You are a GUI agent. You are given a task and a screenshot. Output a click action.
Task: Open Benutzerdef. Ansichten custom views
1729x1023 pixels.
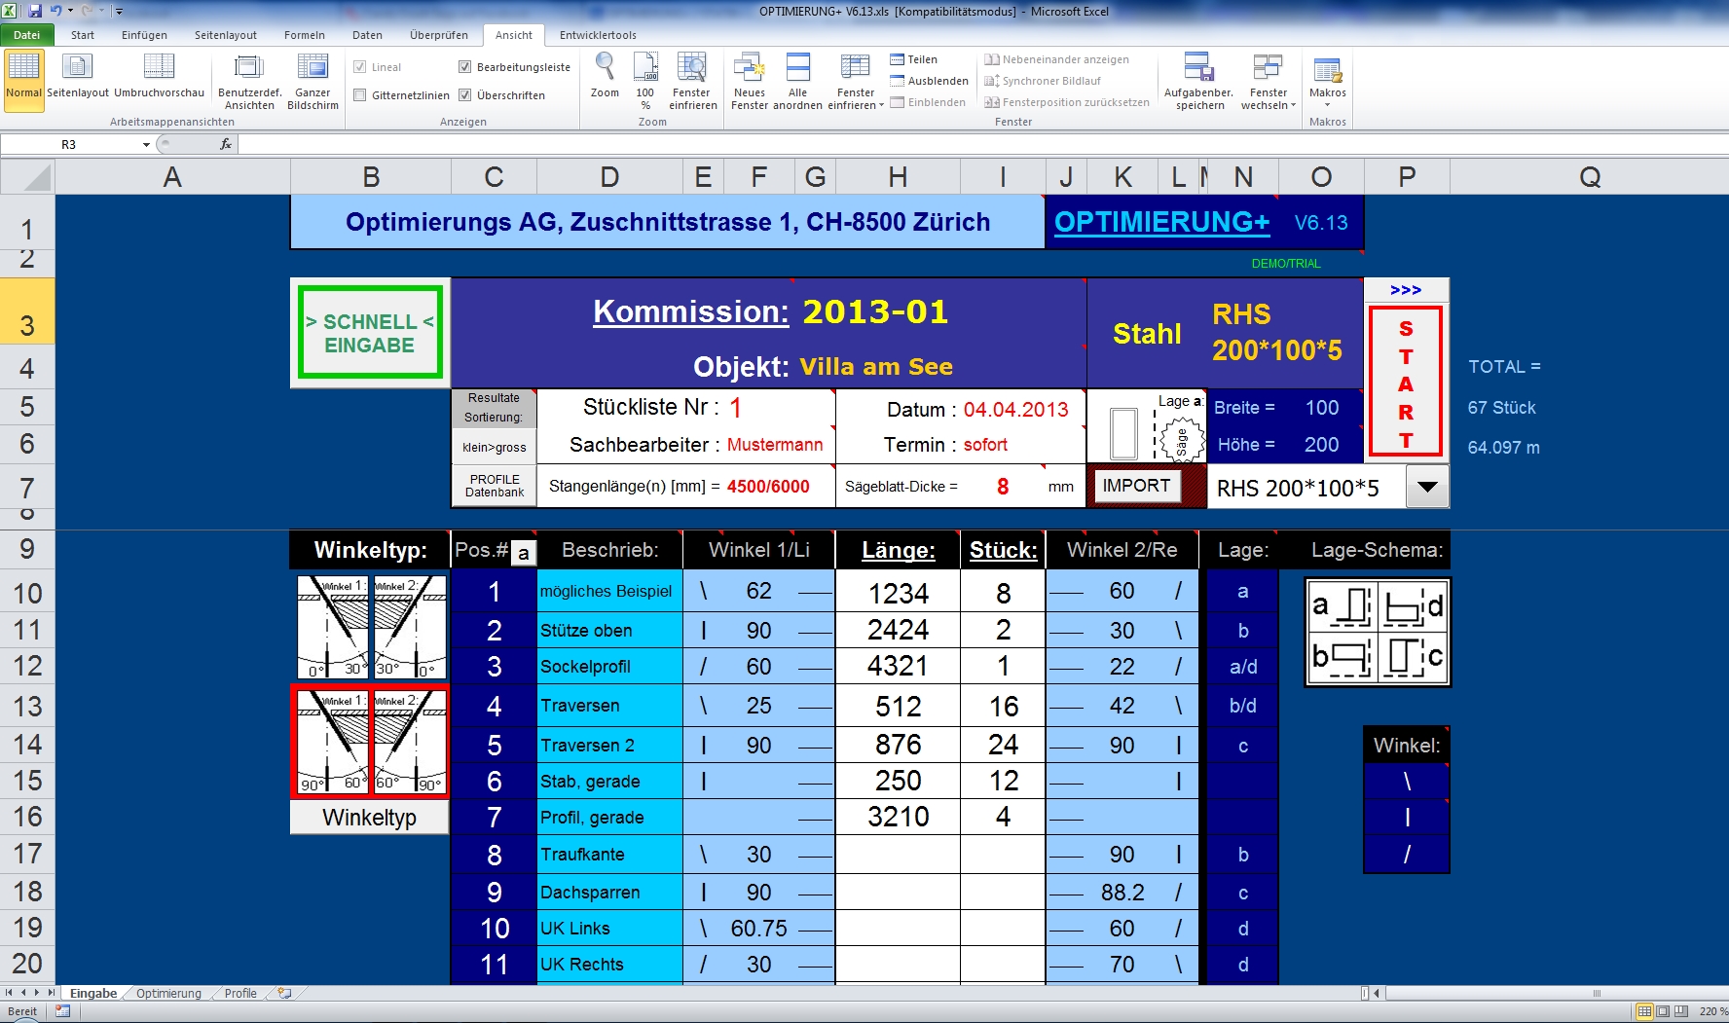[249, 82]
